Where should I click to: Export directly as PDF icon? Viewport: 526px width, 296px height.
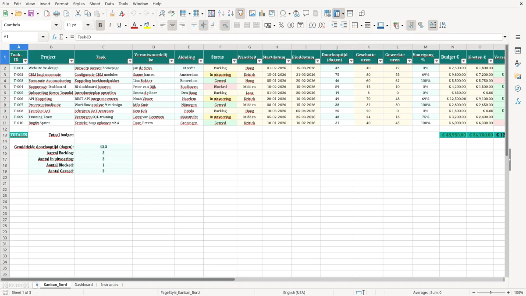pos(47,14)
